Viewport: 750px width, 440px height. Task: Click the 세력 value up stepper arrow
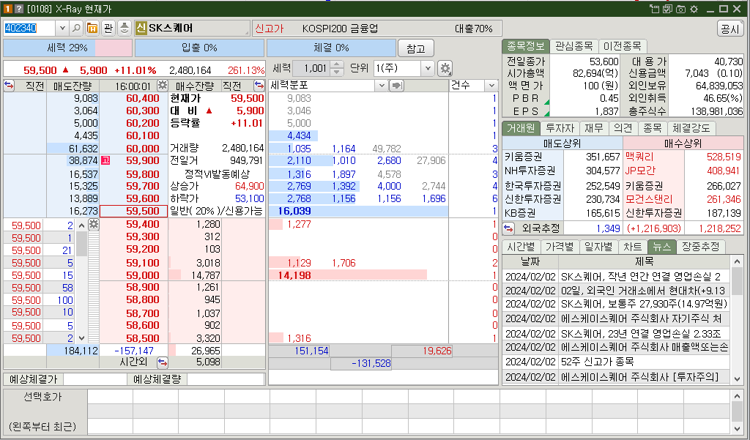pos(335,64)
